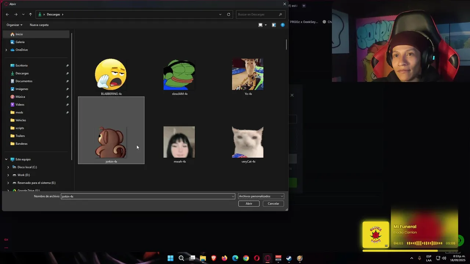Viewport: 470px width, 264px height.
Task: Click the Abrir button
Action: 249,203
